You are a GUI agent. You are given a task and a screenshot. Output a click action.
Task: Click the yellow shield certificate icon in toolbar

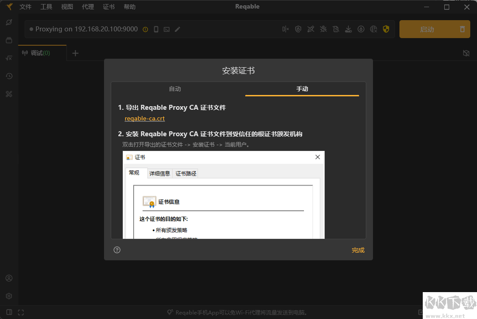(x=386, y=29)
